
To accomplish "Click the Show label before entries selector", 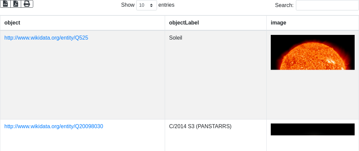I will 127,5.
